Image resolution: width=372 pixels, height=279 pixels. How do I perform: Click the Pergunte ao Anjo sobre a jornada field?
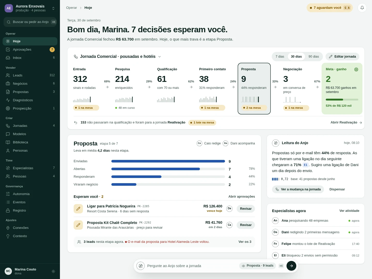tap(191, 266)
